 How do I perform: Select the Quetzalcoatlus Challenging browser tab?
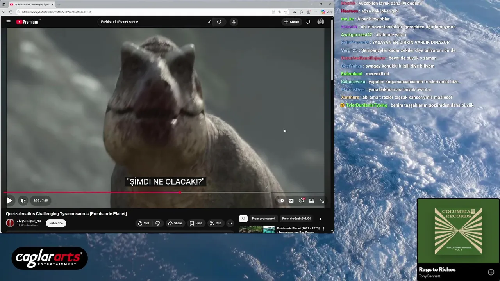(32, 4)
